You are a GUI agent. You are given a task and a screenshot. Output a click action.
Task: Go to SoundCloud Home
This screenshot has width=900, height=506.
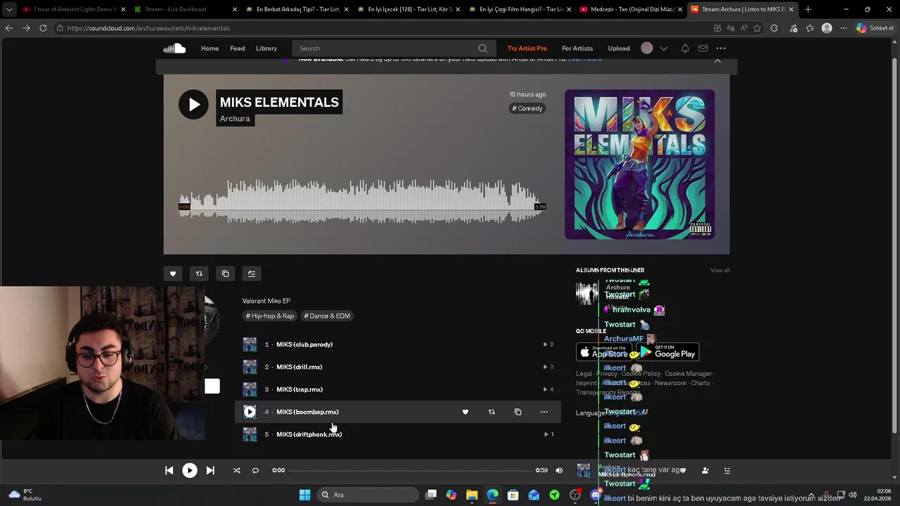(x=210, y=48)
